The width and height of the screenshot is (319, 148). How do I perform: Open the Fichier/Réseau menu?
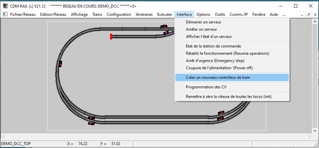tap(23, 15)
